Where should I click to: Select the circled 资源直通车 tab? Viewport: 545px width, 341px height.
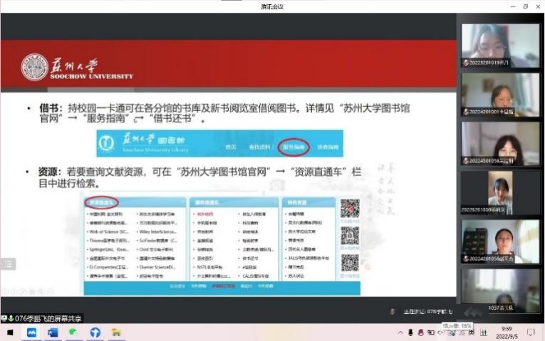101,202
